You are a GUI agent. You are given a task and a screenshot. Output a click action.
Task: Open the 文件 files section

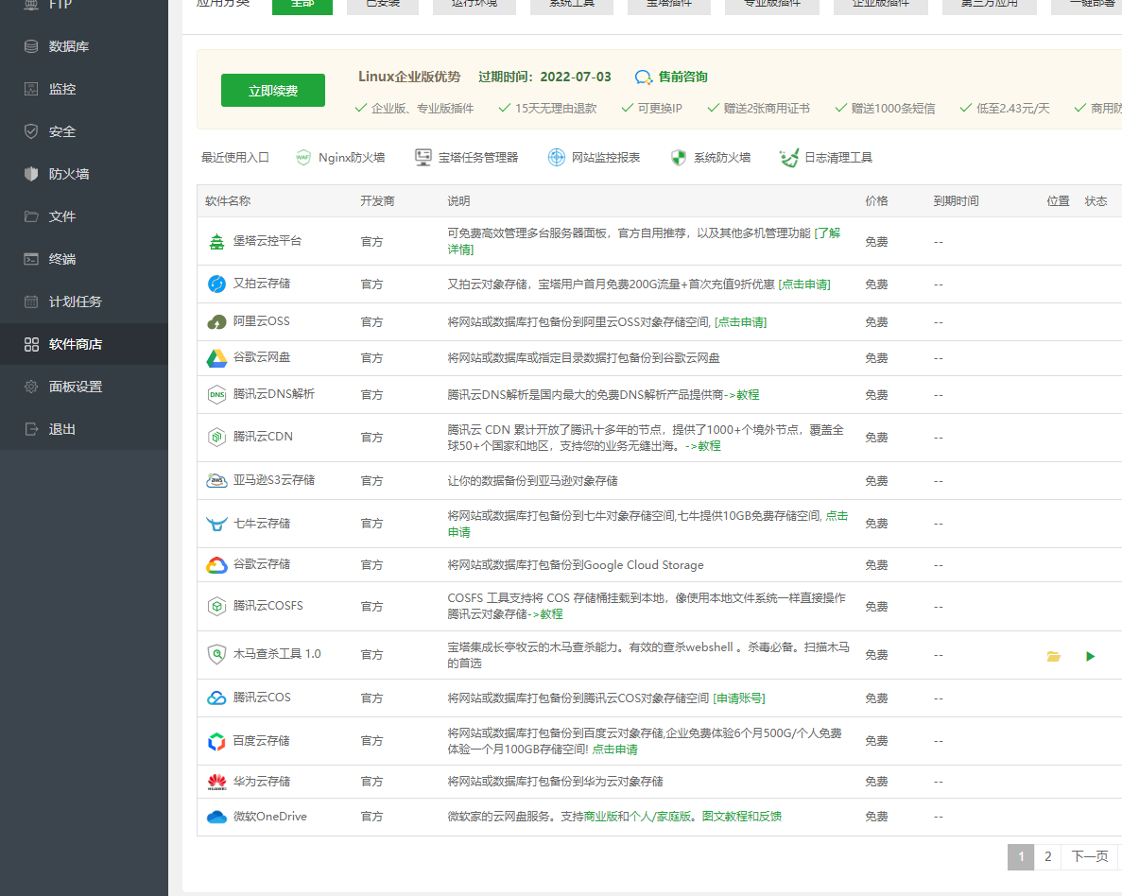tap(84, 216)
